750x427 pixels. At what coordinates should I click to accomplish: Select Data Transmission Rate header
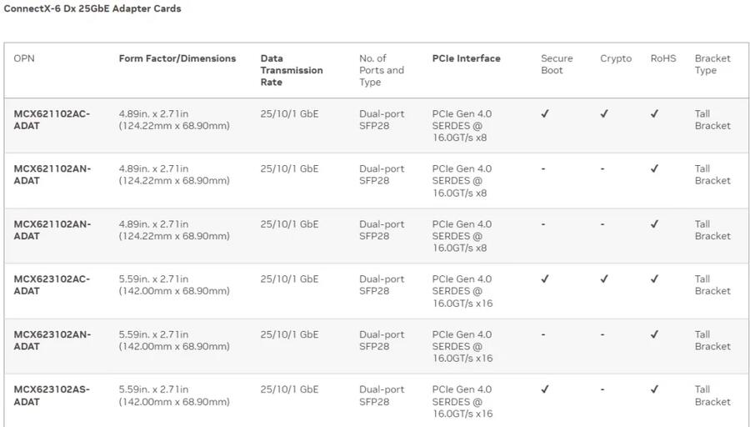(x=292, y=70)
